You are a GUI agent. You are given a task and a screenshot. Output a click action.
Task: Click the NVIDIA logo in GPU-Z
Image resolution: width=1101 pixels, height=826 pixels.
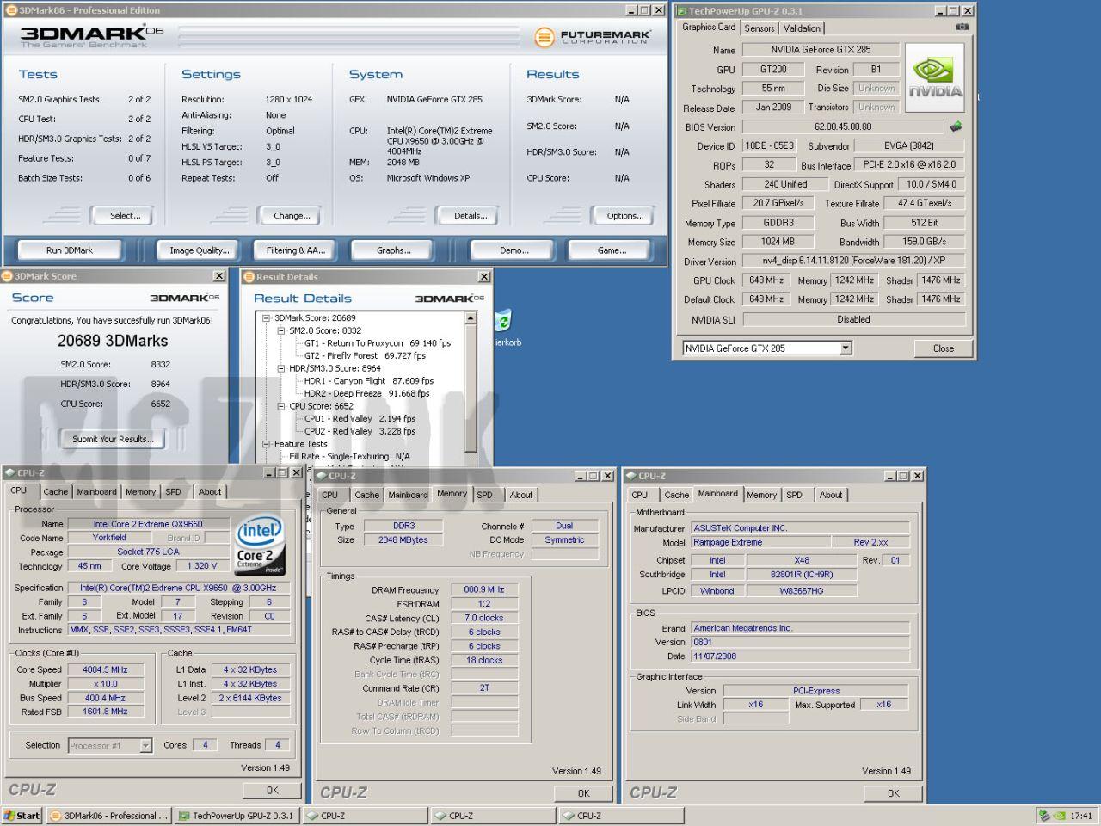click(935, 77)
